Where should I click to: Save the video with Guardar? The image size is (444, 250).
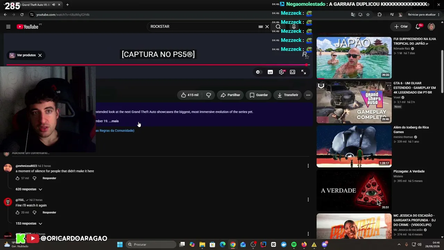259,95
